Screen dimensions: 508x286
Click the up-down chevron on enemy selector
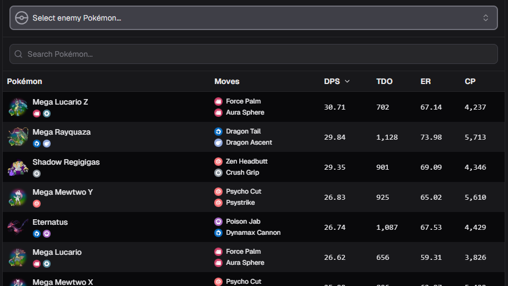[486, 18]
